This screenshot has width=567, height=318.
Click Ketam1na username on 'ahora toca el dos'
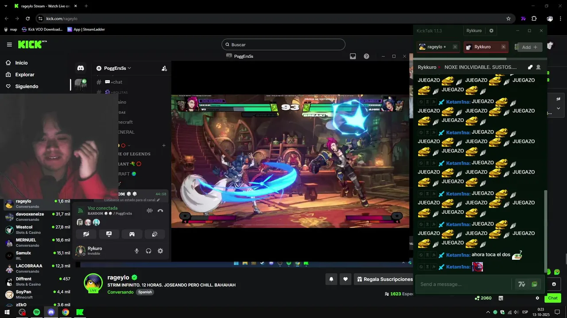coord(458,255)
